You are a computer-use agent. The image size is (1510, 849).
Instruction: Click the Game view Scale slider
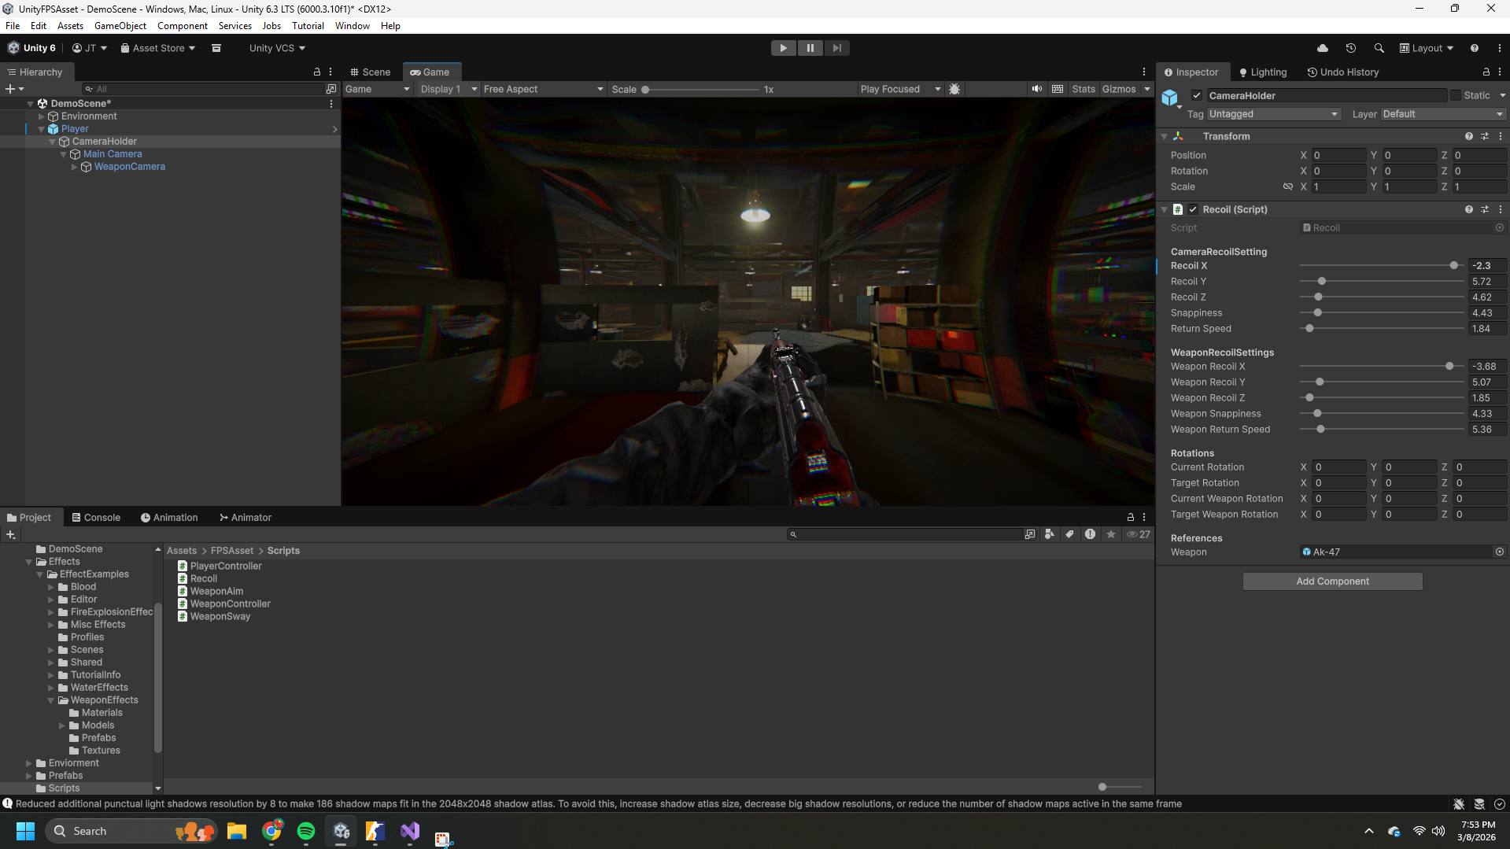coord(701,89)
